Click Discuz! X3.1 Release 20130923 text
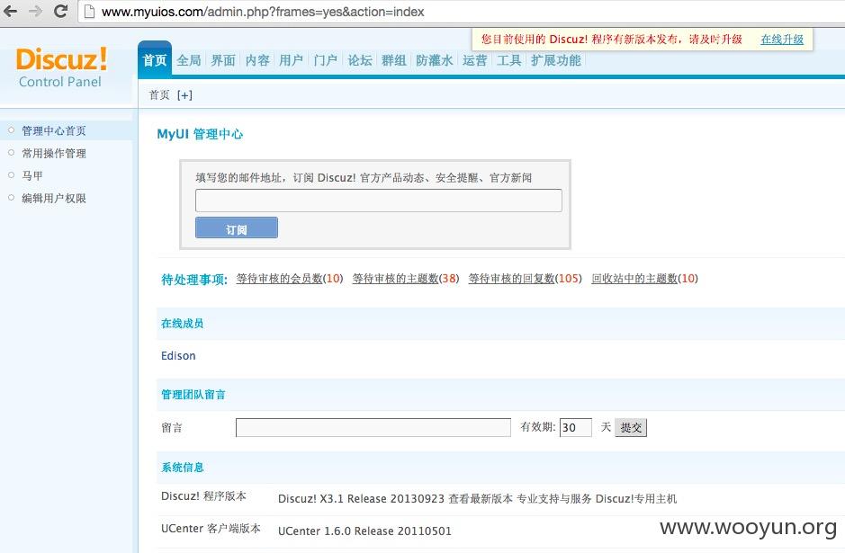This screenshot has height=553, width=845. 361,499
